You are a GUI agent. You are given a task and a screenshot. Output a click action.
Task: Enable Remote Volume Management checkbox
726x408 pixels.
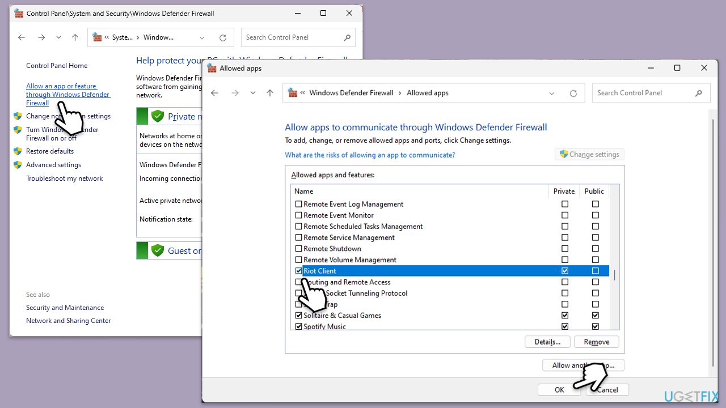pyautogui.click(x=299, y=260)
